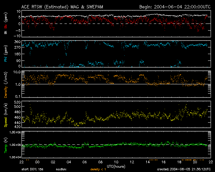Click the 12 hour tick label
Image resolution: width=215 pixels, height=172 pixels.
132,162
